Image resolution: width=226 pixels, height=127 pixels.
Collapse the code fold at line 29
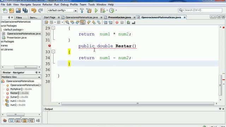click(53, 28)
